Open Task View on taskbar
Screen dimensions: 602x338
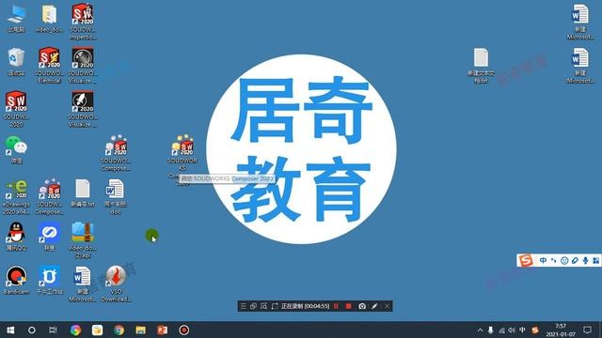pos(53,330)
